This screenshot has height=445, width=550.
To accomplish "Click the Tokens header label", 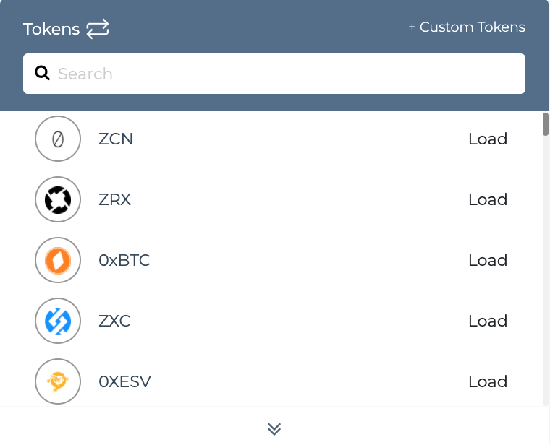I will 51,29.
